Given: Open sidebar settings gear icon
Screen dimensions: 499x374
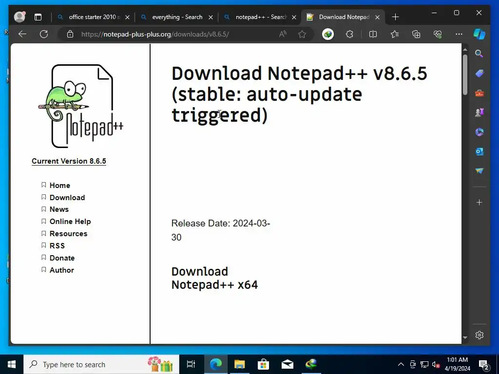Looking at the screenshot, I should [480, 335].
